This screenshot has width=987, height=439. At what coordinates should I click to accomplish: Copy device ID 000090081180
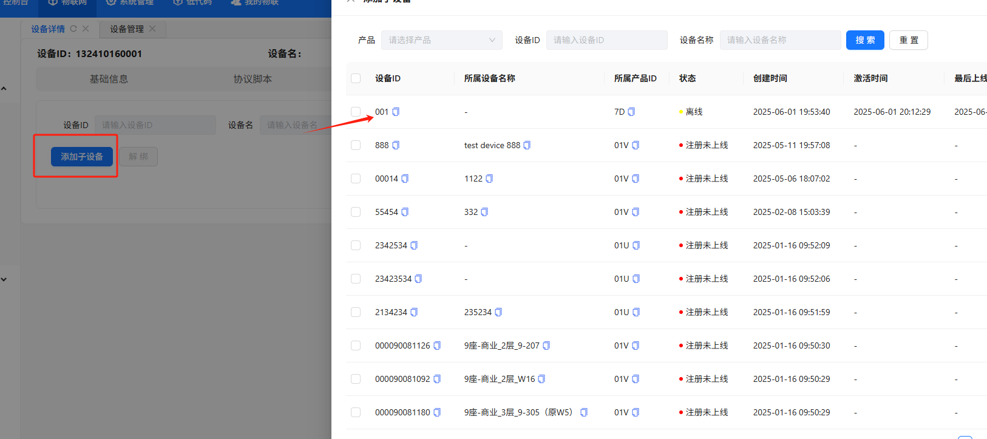click(x=437, y=412)
